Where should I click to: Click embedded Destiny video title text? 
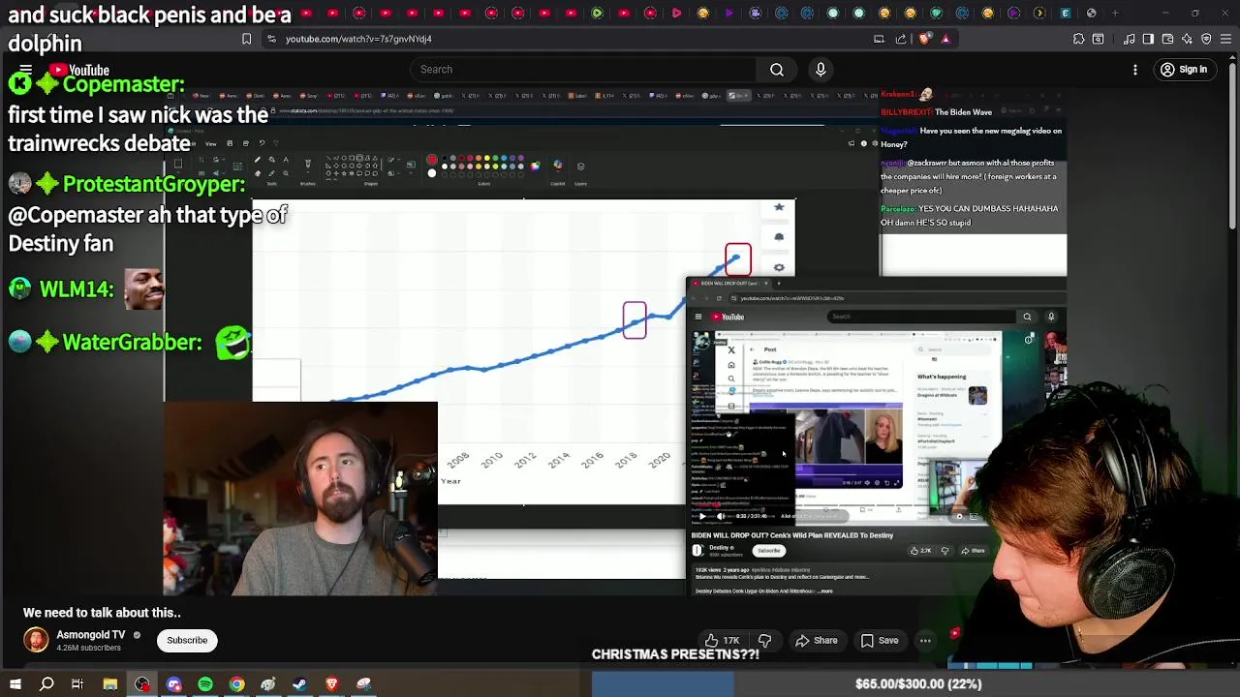792,535
